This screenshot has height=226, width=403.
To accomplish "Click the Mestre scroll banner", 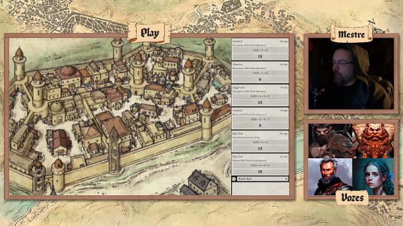I will [x=351, y=34].
